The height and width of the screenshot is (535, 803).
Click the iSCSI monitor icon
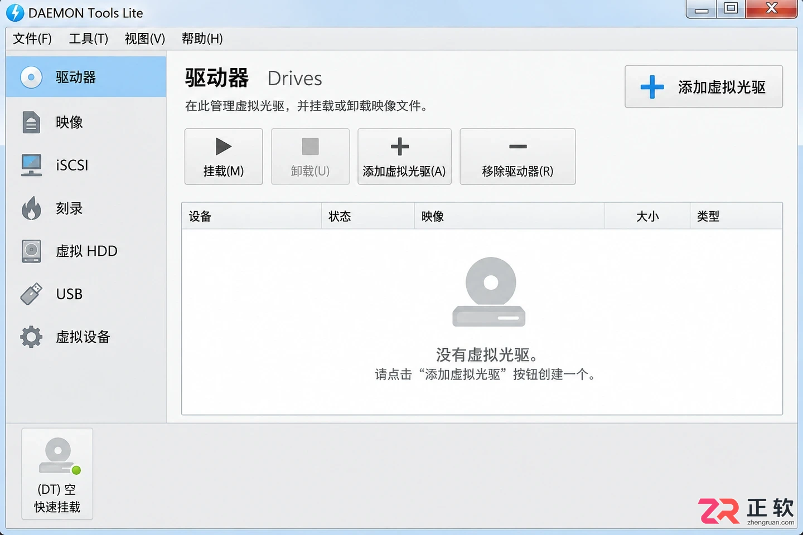coord(31,165)
